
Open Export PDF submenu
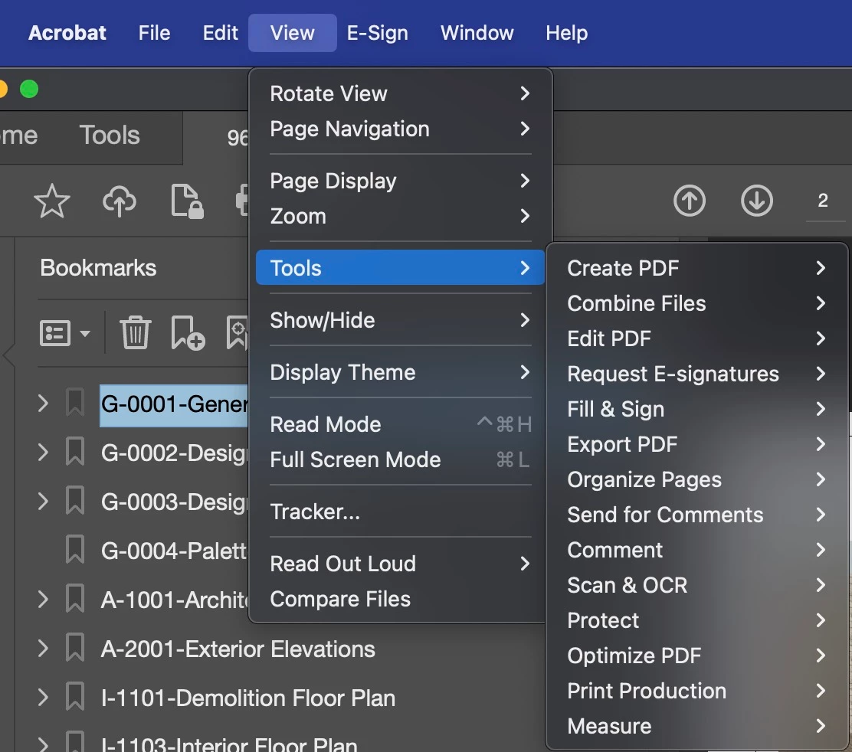click(696, 444)
